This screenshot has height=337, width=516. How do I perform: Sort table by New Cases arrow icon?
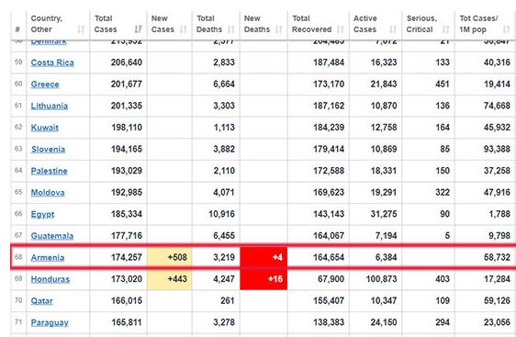point(184,29)
